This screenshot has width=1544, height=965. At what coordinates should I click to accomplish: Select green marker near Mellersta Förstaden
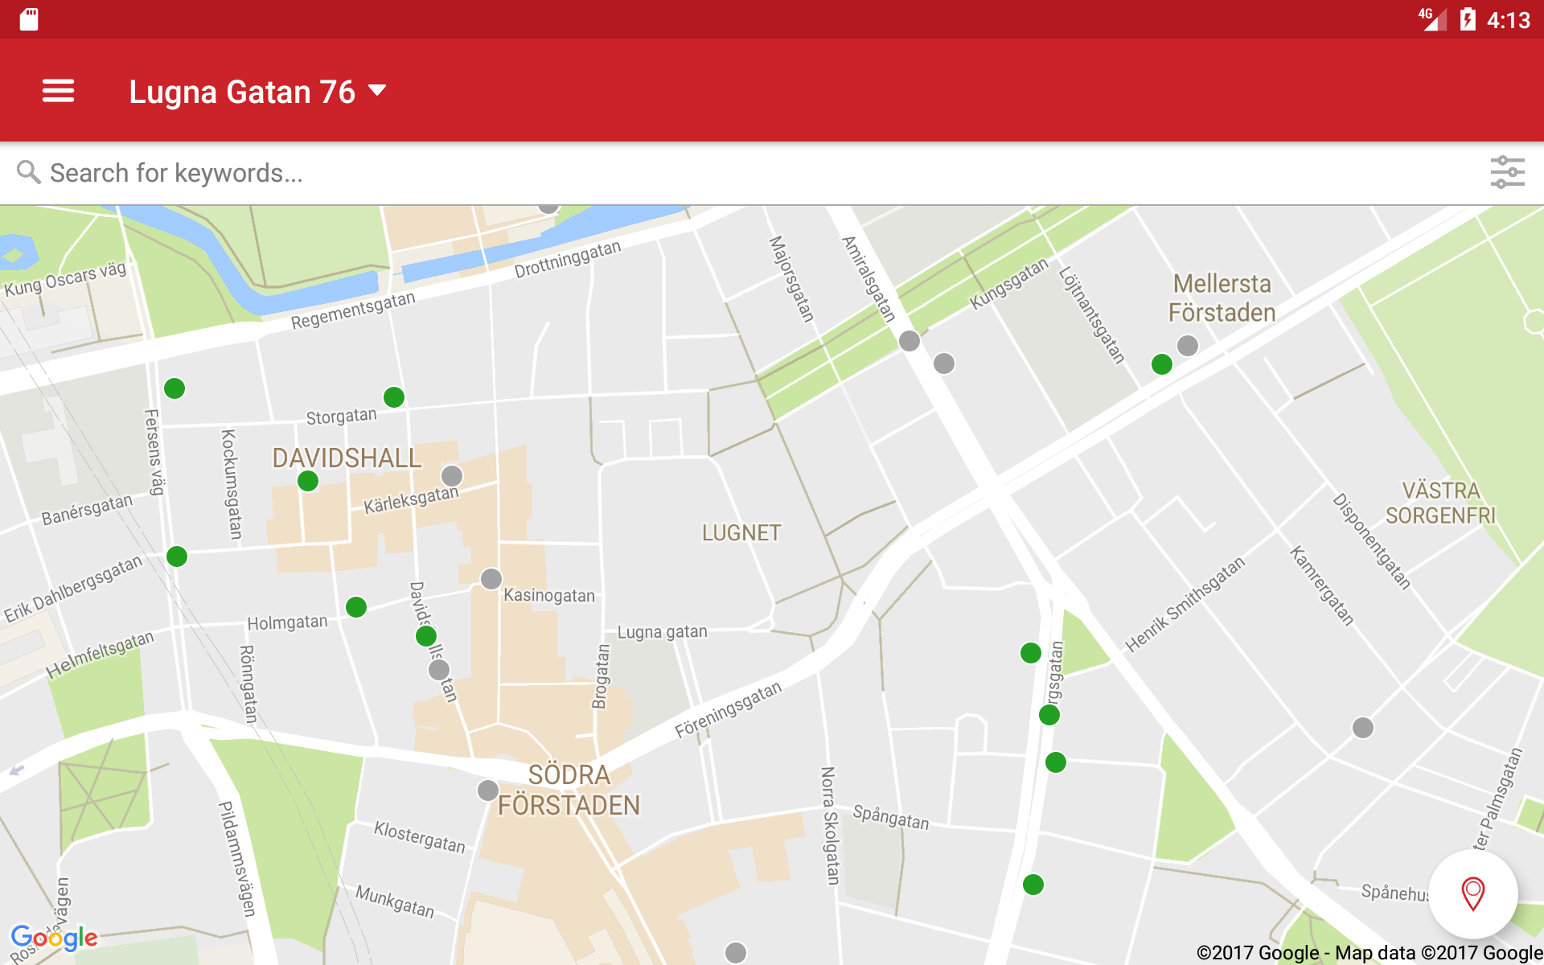1162,365
